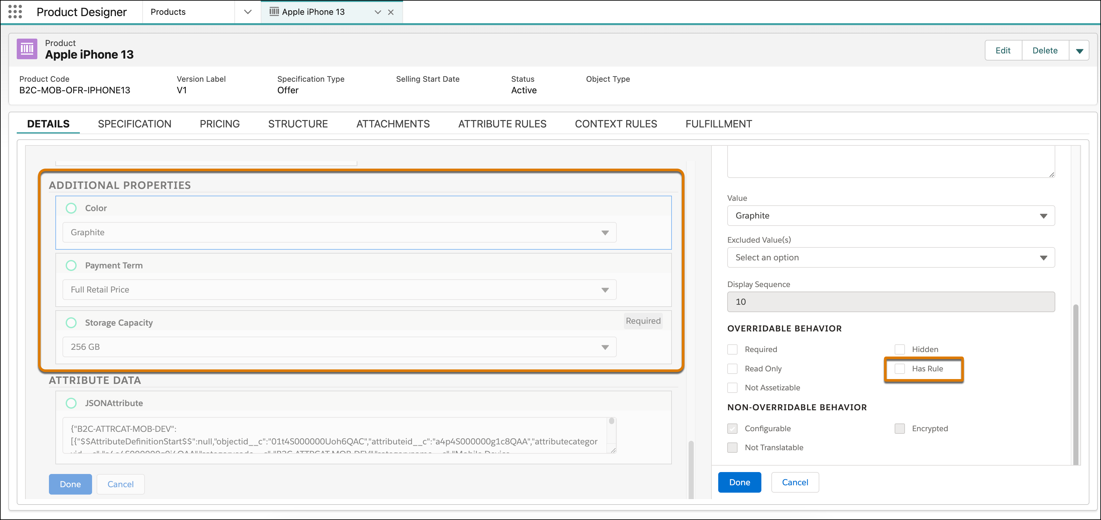Click the Encrypted checkbox
Screen dimensions: 1101x520
click(900, 429)
